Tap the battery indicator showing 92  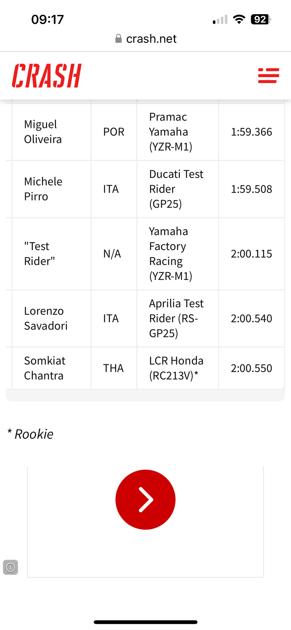(261, 19)
